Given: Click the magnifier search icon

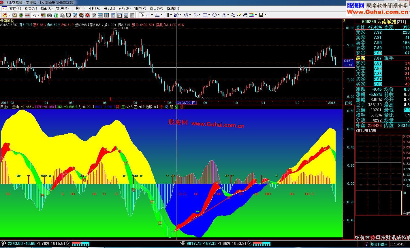Looking at the screenshot, I should tap(75, 15).
